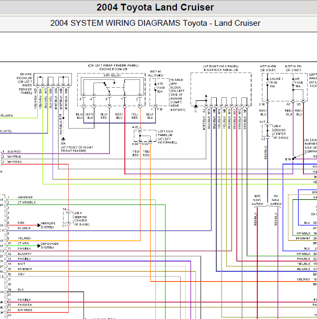Select "WHT/BLK" label at upper-left pin 2
The image size is (317, 319).
point(14,157)
